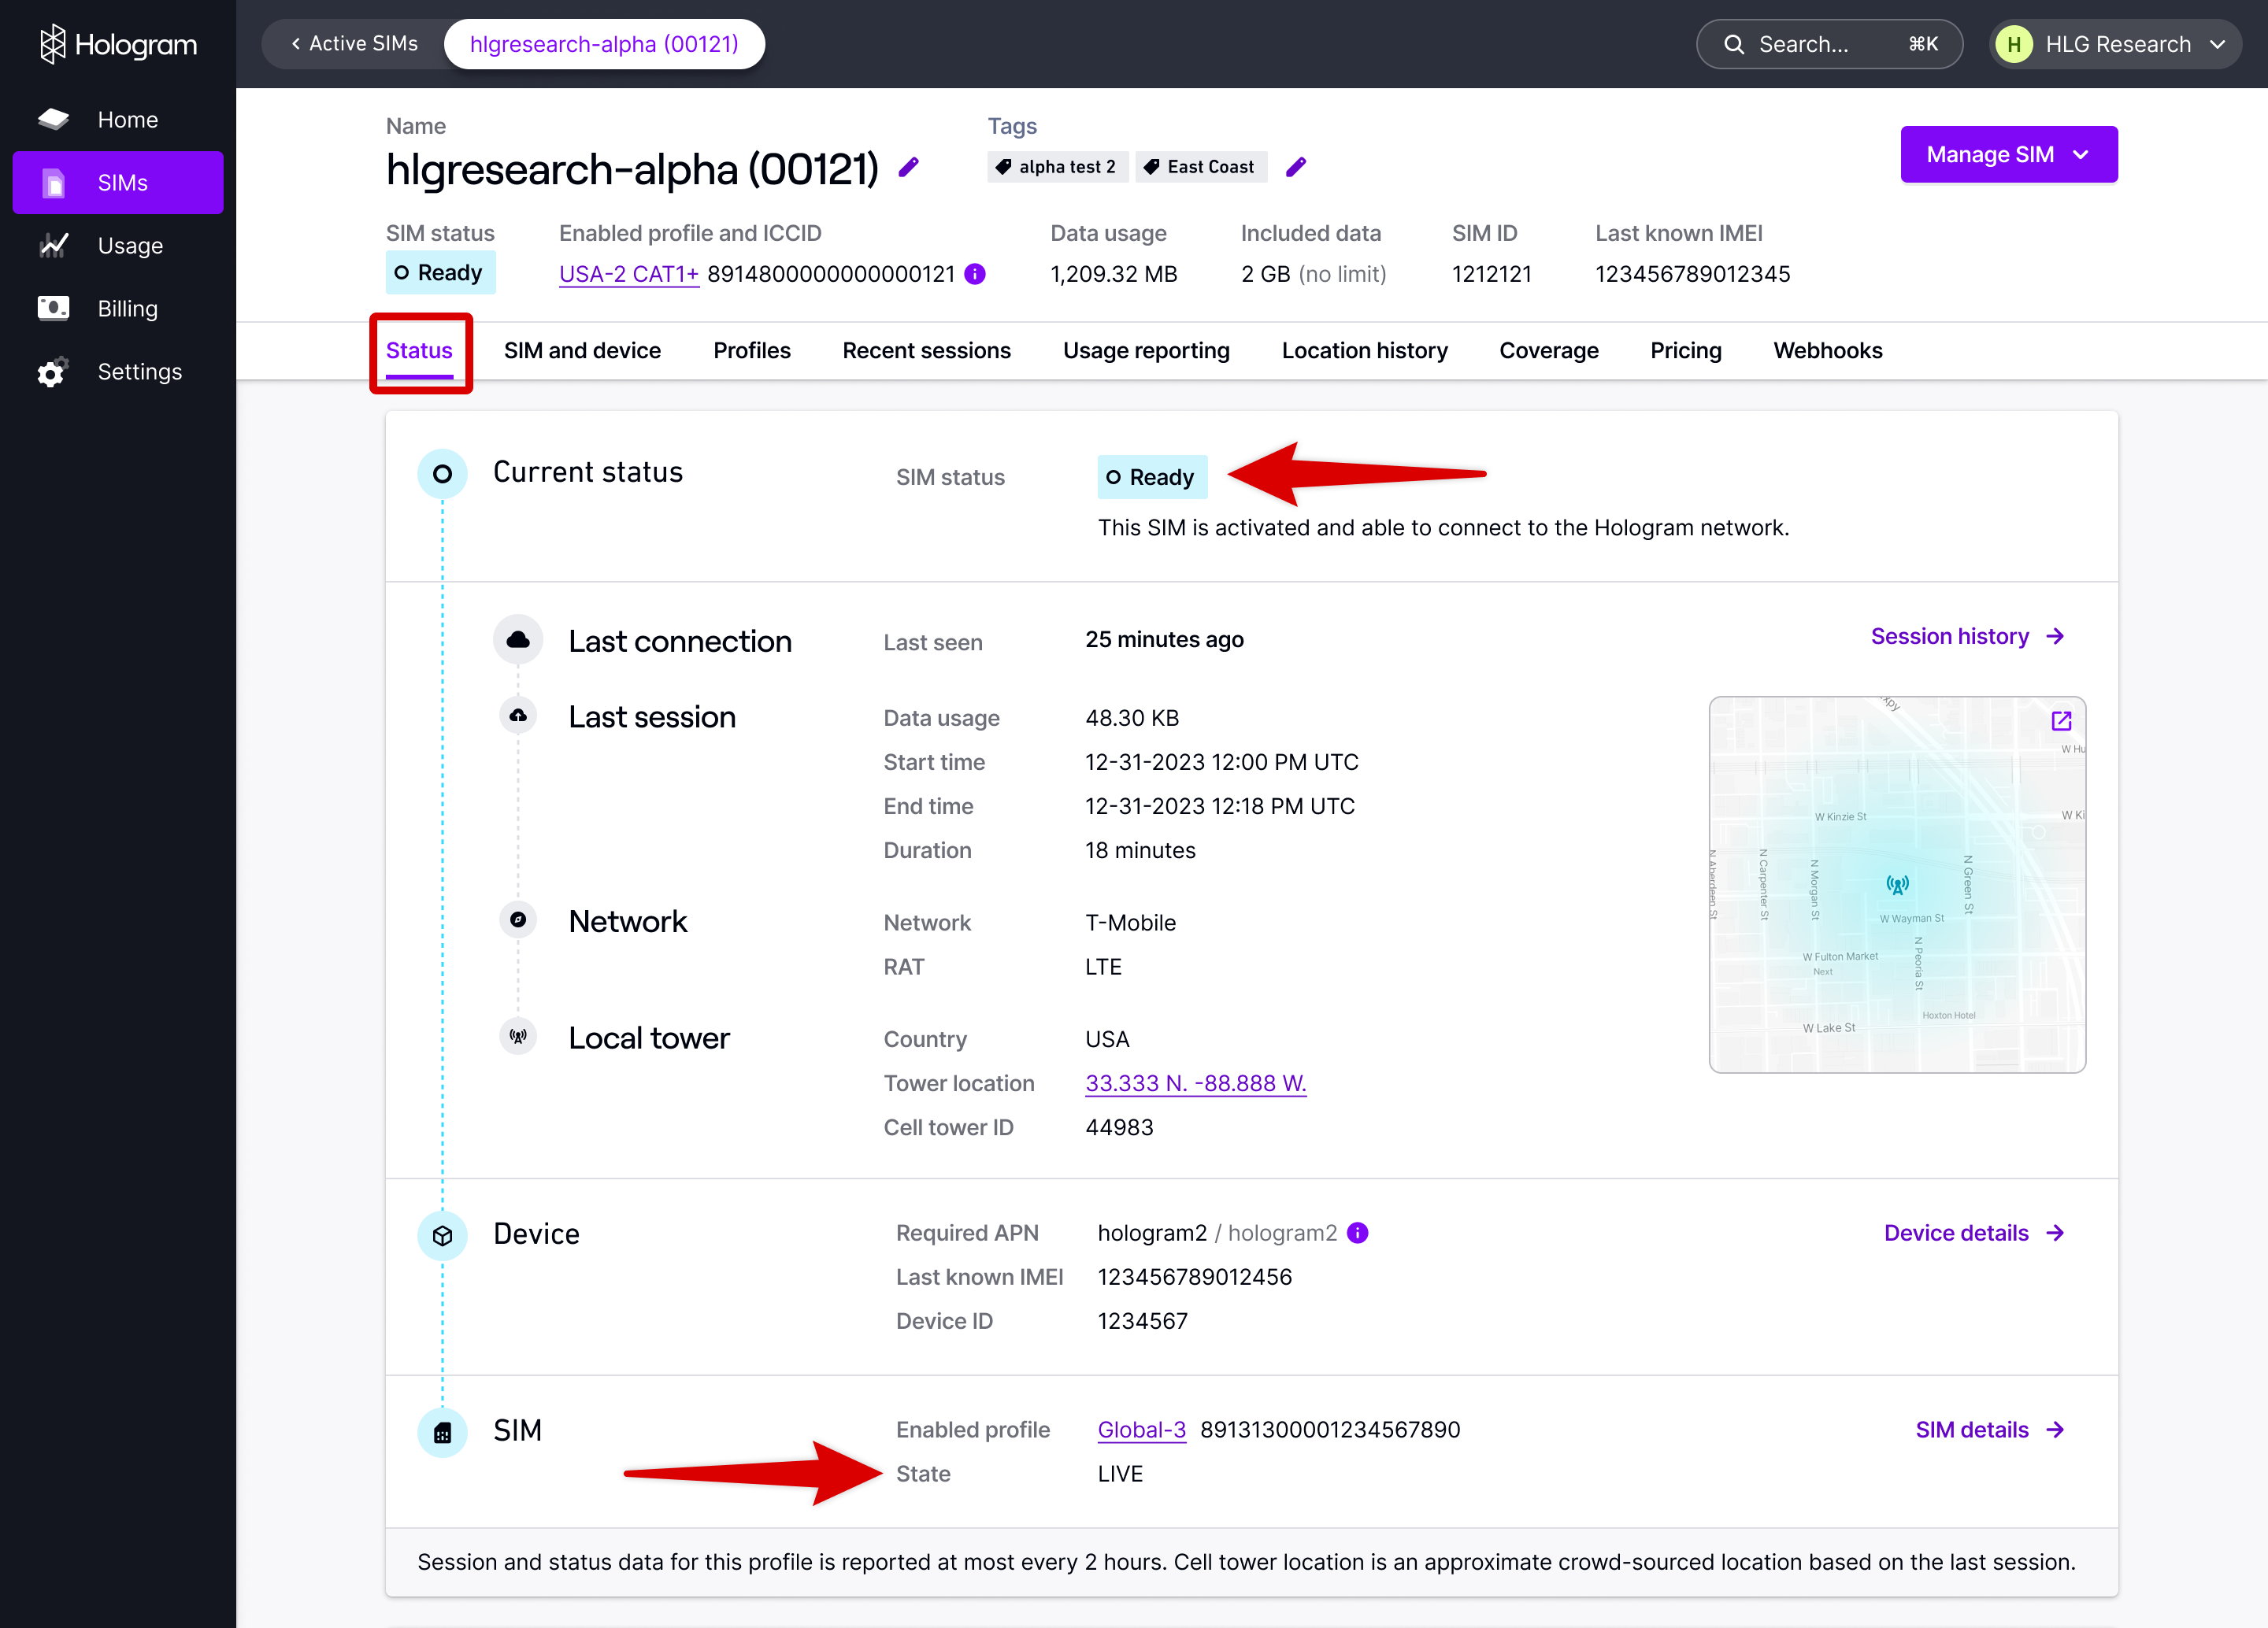Switch to the Profiles tab
Screen dimensions: 2268x1628
751,350
